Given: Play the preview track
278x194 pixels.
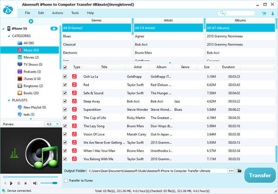Looking at the screenshot, I should coord(11,183).
